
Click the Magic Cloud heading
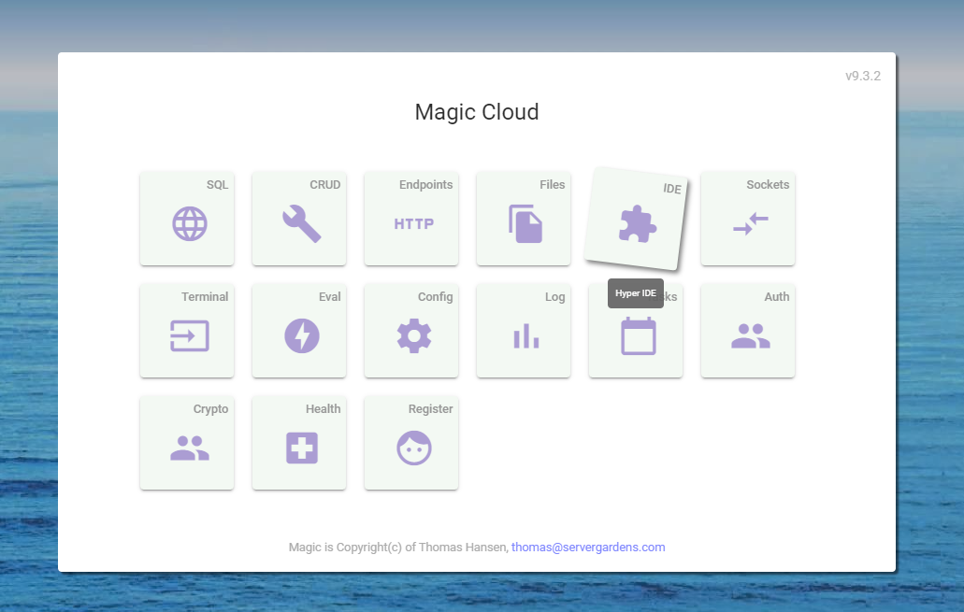coord(477,112)
